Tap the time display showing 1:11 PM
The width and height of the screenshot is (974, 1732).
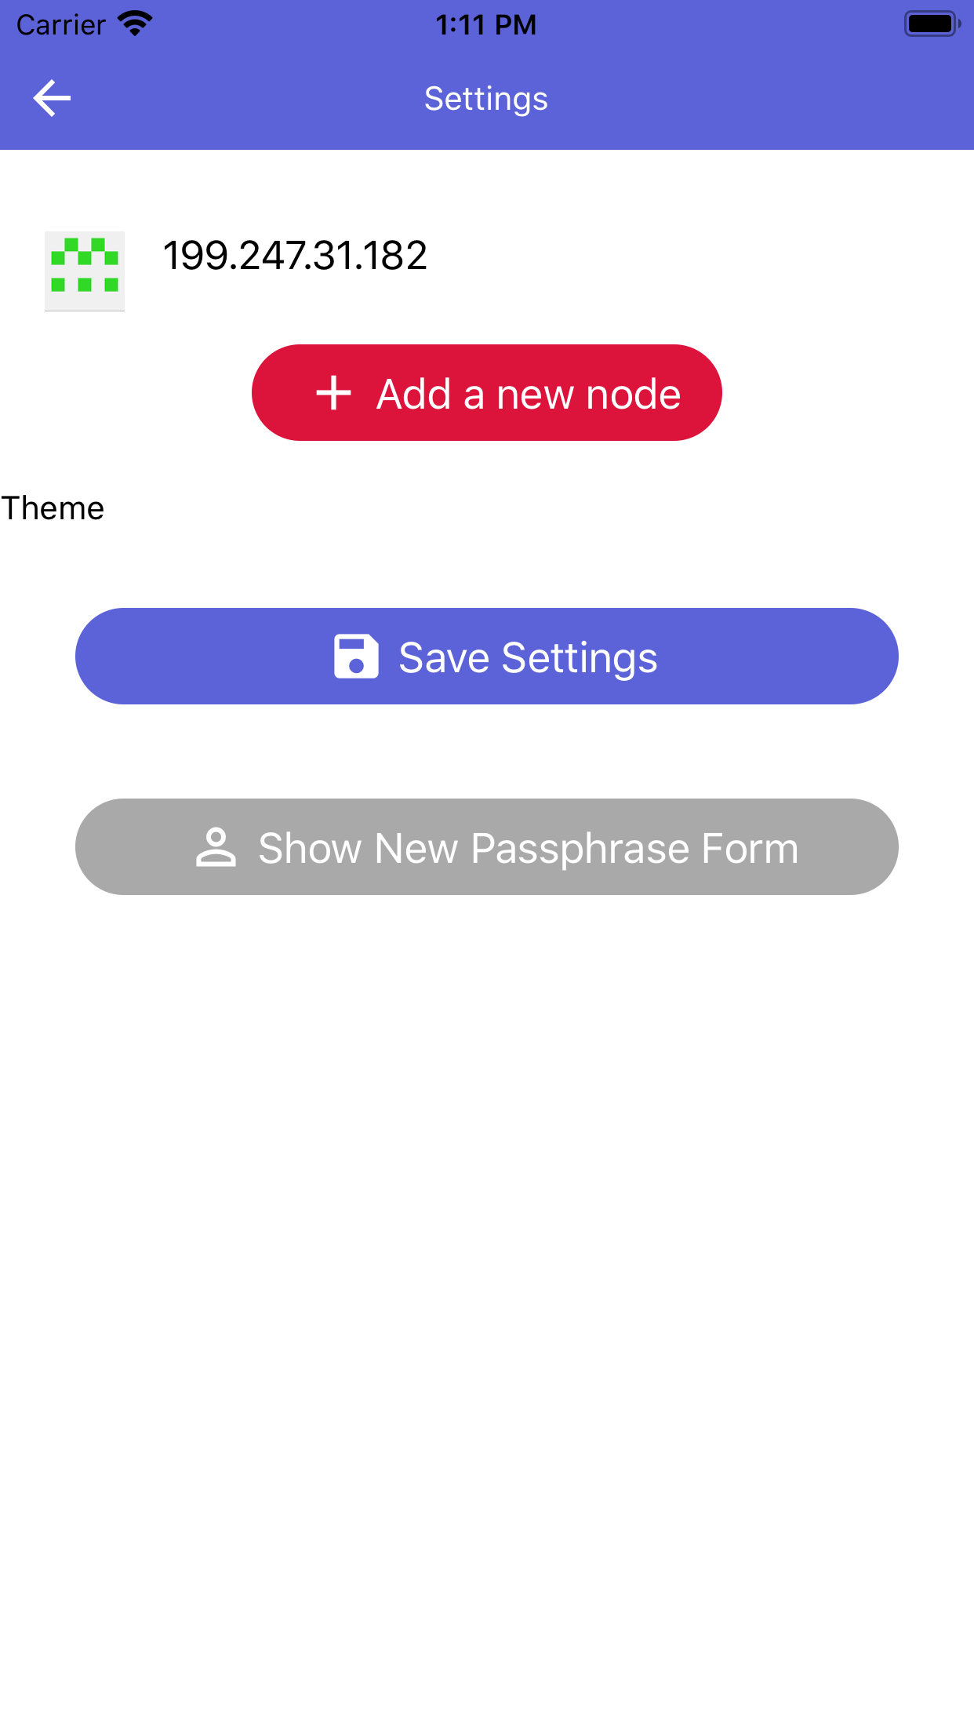pos(486,24)
